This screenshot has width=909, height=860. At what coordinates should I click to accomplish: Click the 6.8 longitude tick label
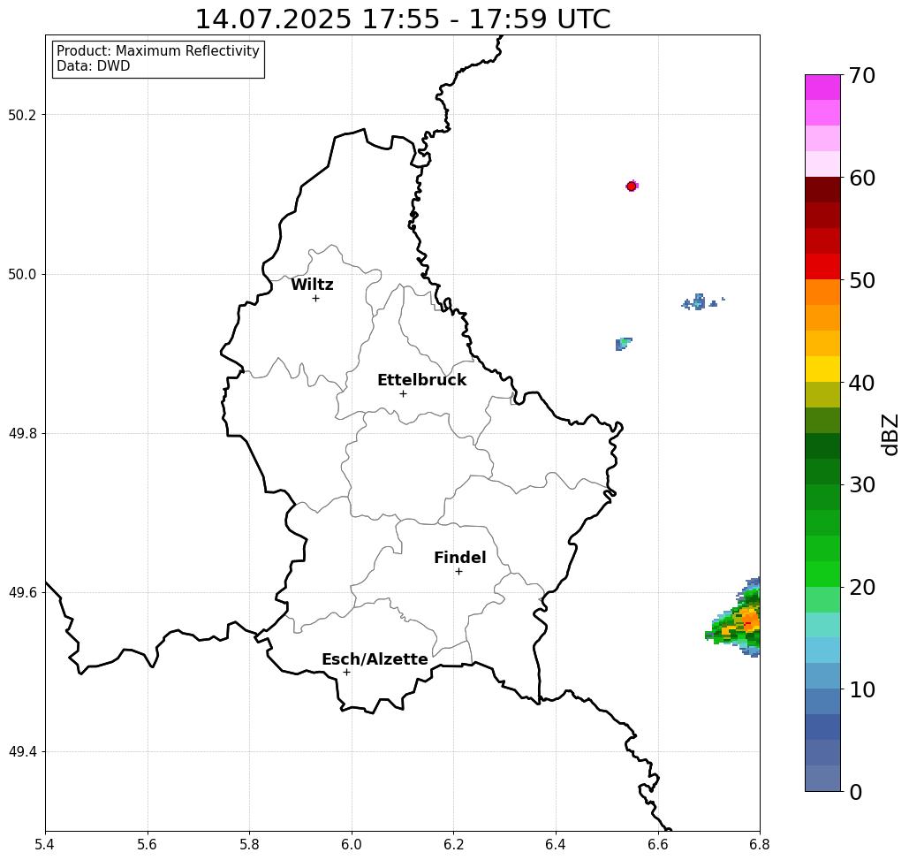pyautogui.click(x=760, y=844)
